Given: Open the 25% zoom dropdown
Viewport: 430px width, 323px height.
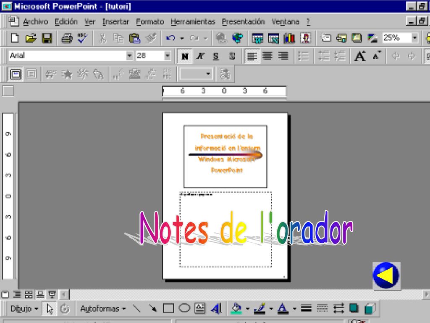Looking at the screenshot, I should click(x=414, y=37).
